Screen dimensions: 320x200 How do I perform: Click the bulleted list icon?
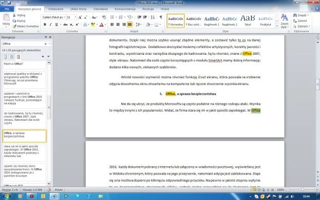(112, 17)
